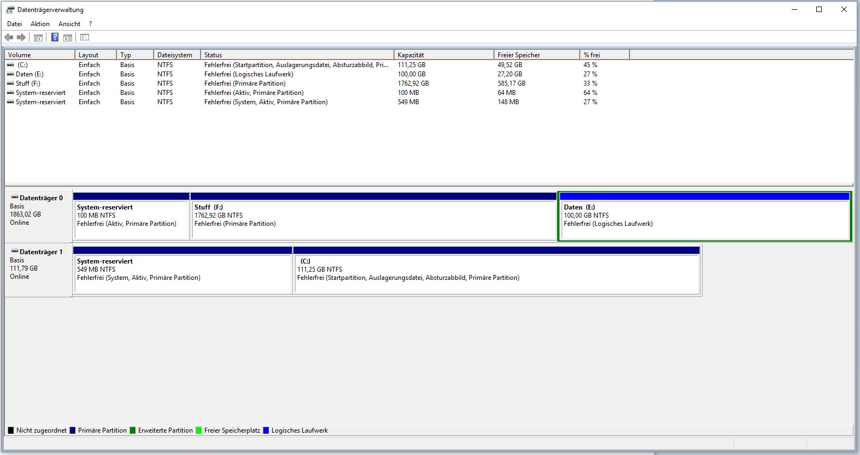The height and width of the screenshot is (455, 860).
Task: Click the 64 MB free space value
Action: pyautogui.click(x=506, y=93)
